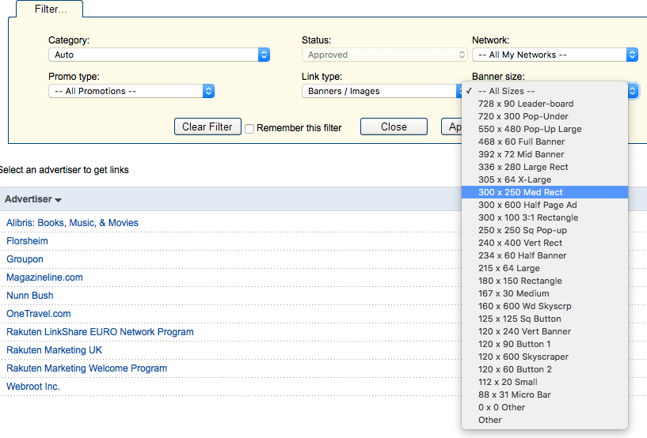Click the Webroot Inc. advertiser link
This screenshot has width=647, height=438.
(x=33, y=387)
